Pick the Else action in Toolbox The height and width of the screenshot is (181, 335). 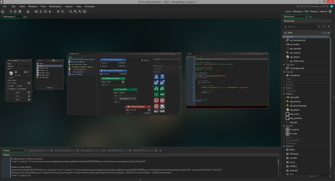click(162, 95)
